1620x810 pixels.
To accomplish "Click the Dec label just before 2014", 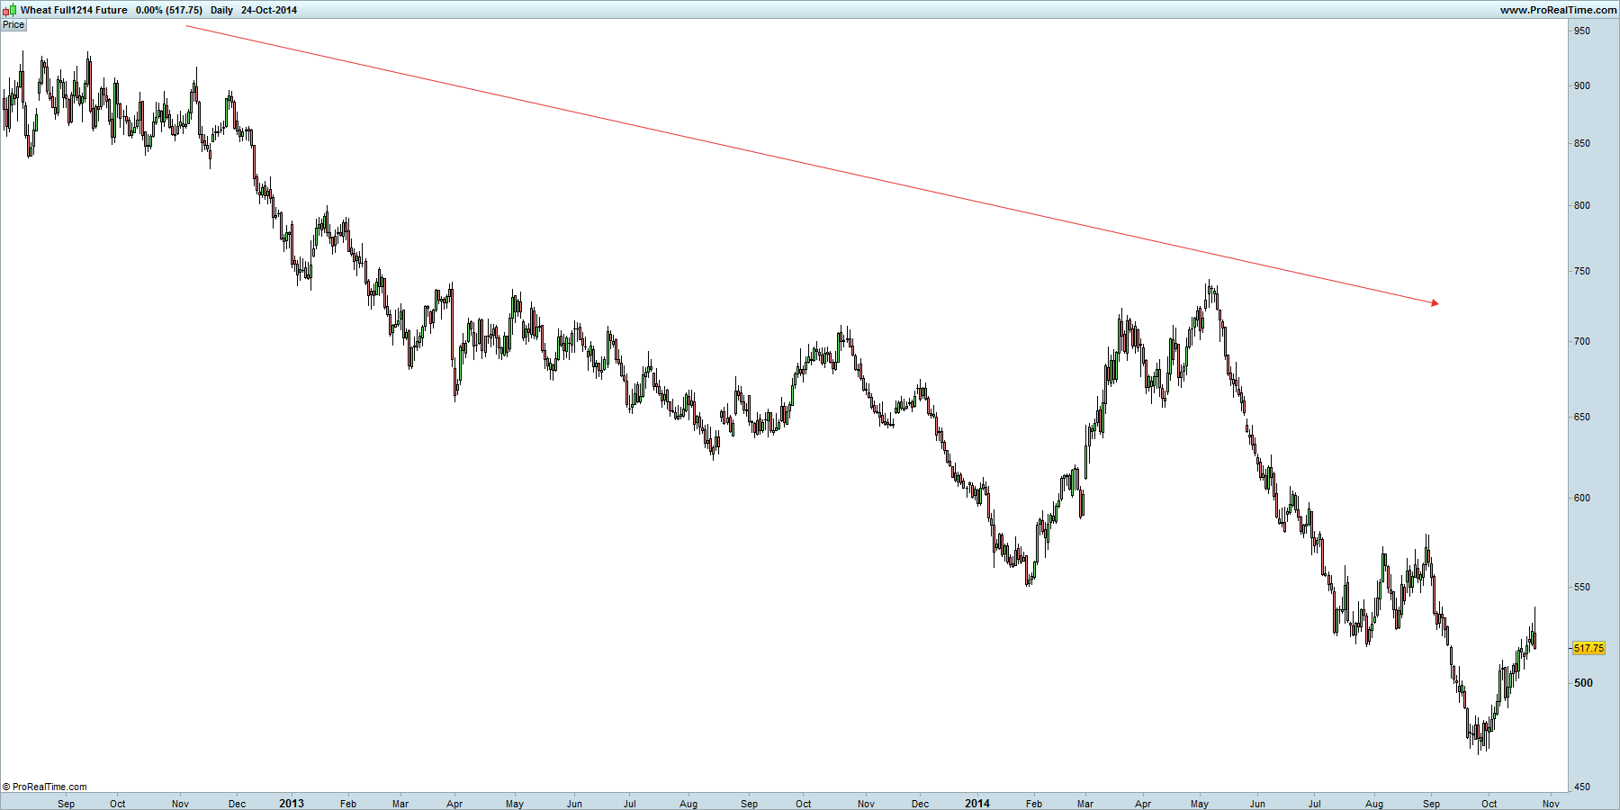I will [x=920, y=804].
